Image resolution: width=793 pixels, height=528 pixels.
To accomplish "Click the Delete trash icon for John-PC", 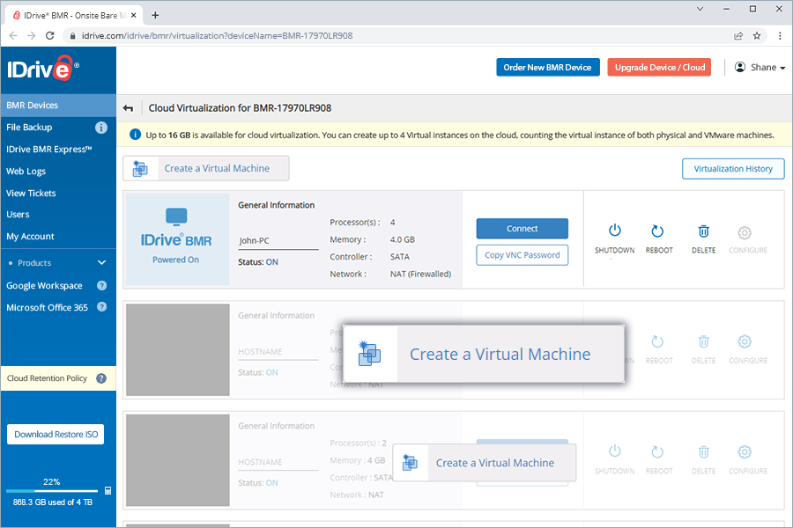I will (x=703, y=231).
